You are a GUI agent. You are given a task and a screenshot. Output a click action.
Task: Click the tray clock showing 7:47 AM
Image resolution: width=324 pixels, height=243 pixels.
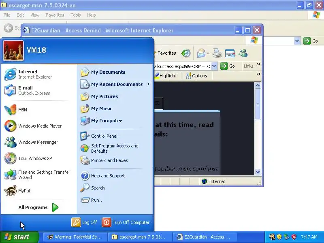point(309,237)
